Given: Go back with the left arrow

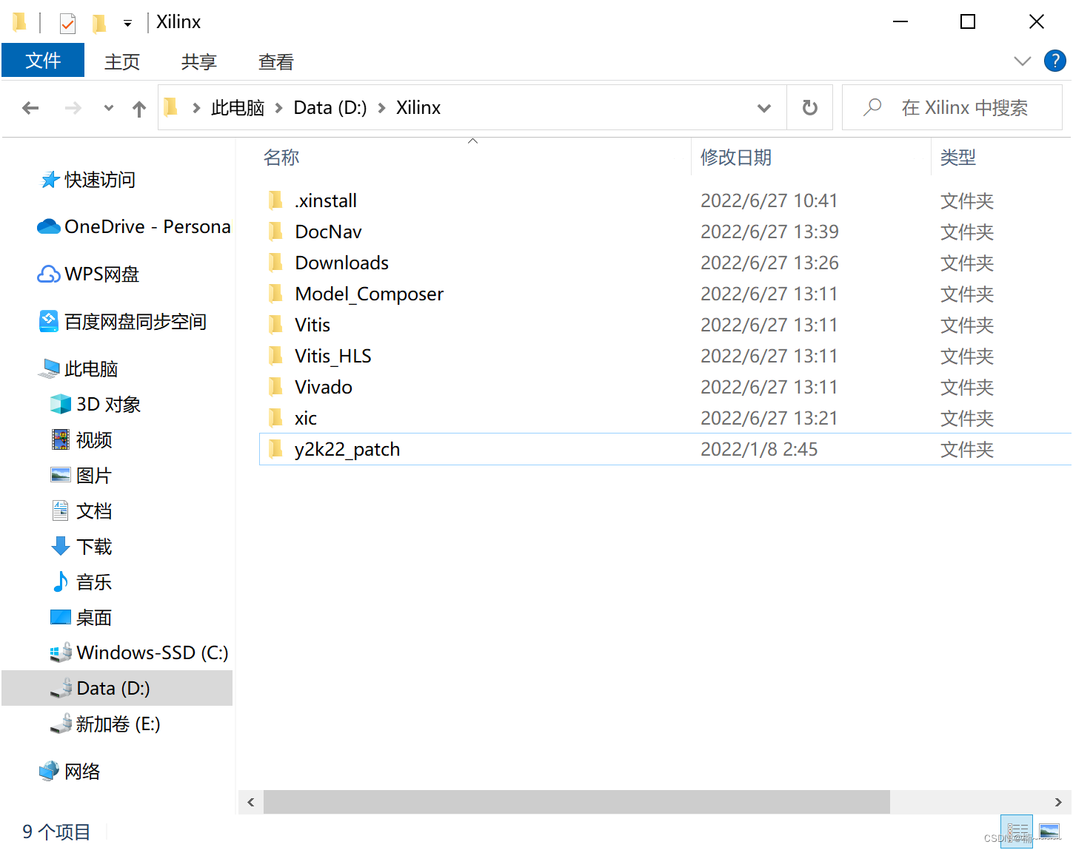Looking at the screenshot, I should click(x=30, y=108).
